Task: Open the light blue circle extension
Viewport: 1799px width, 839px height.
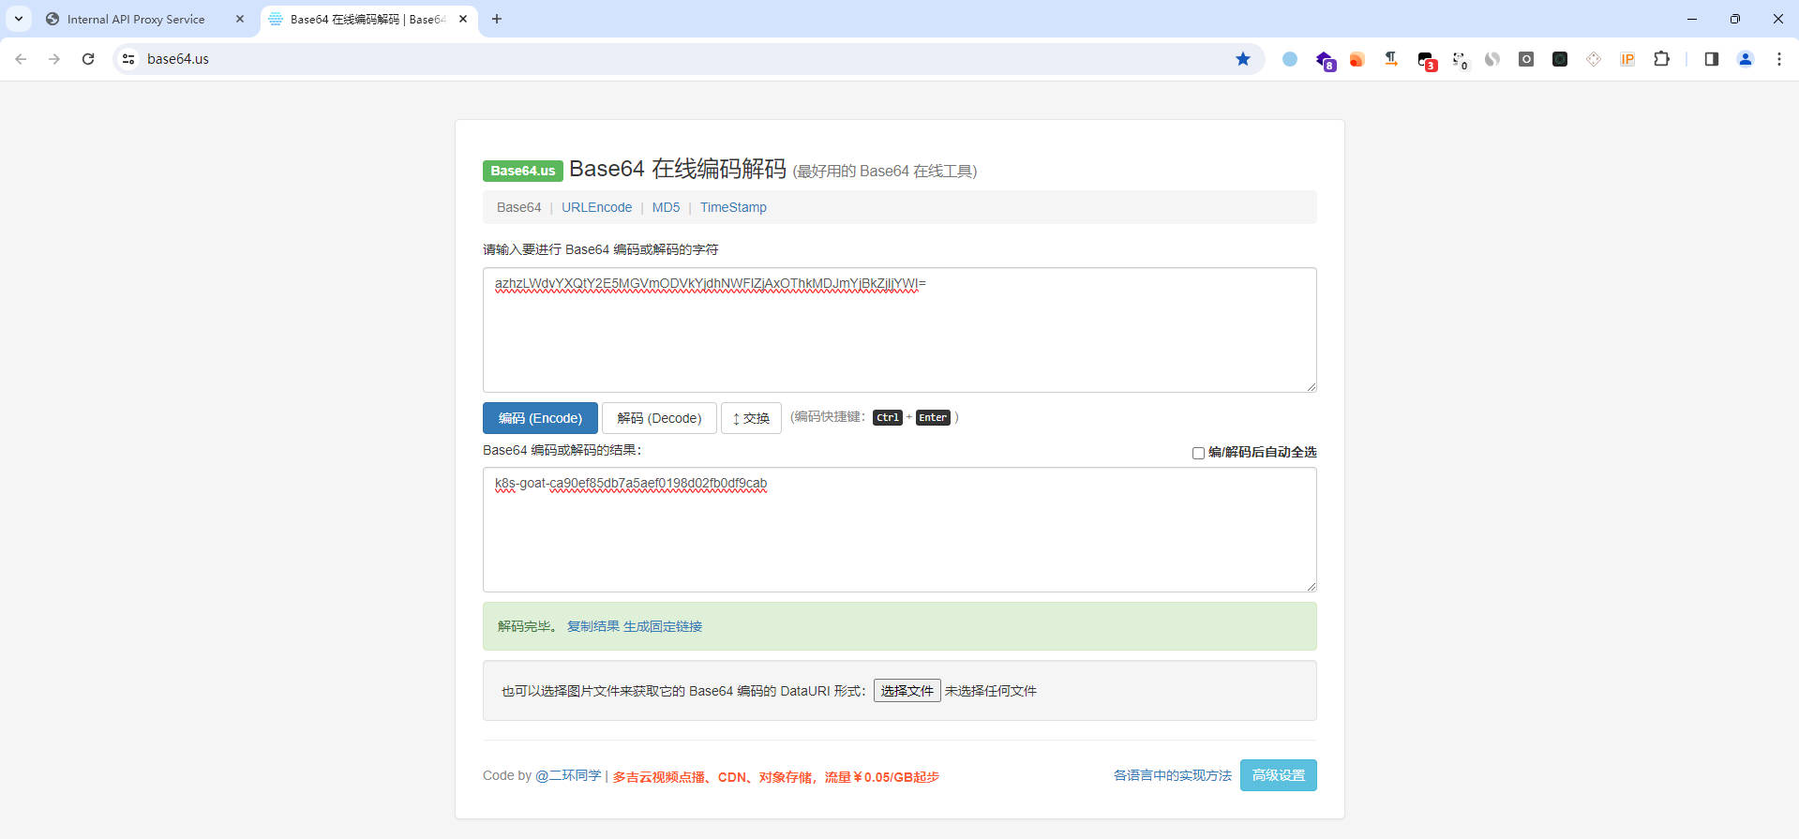Action: pyautogui.click(x=1290, y=59)
